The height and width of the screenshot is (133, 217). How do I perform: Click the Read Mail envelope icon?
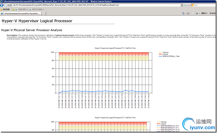point(193,13)
